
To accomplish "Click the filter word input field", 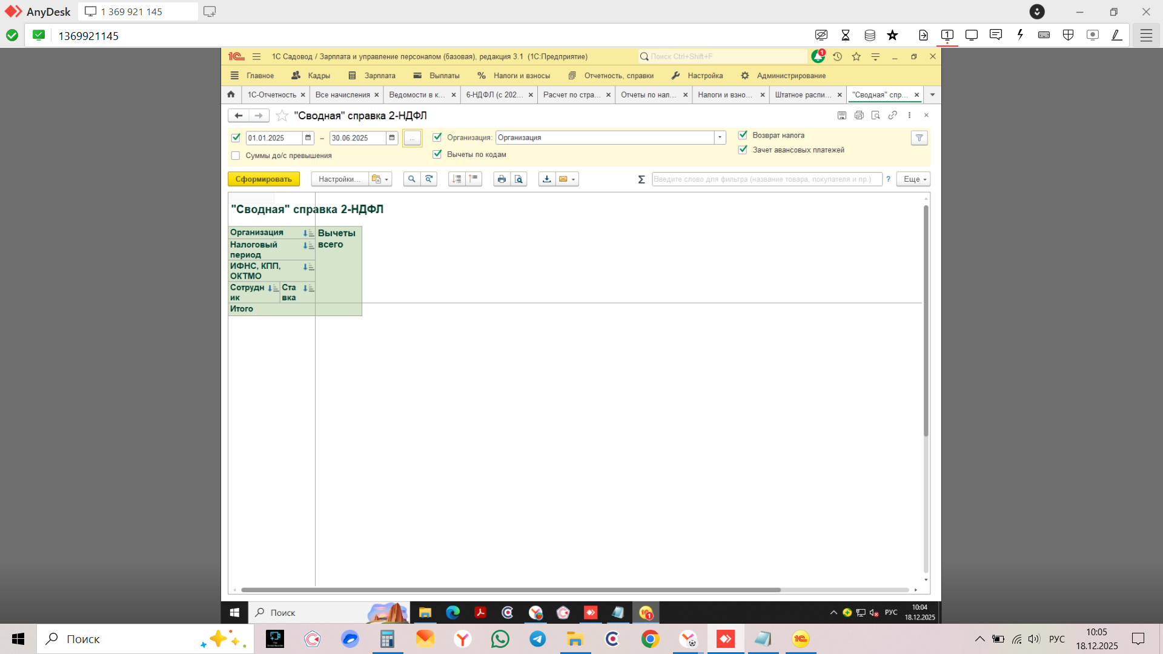I will 766,179.
